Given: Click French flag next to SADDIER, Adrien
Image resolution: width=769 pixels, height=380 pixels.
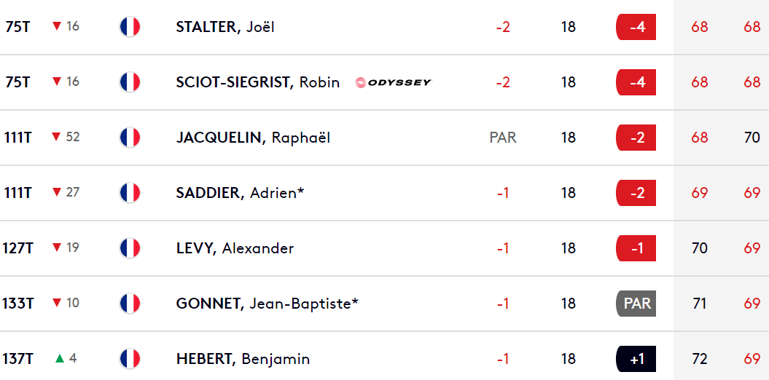Looking at the screenshot, I should click(x=130, y=192).
